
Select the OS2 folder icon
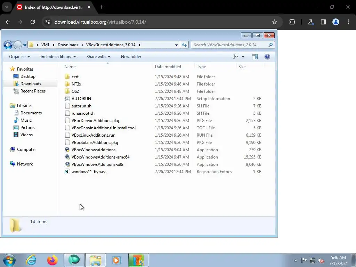tap(67, 91)
